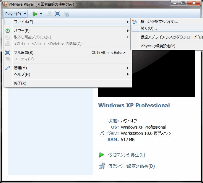Click the Workstation 10.0 仮想マシン version value
The width and height of the screenshot is (203, 183).
point(146,133)
